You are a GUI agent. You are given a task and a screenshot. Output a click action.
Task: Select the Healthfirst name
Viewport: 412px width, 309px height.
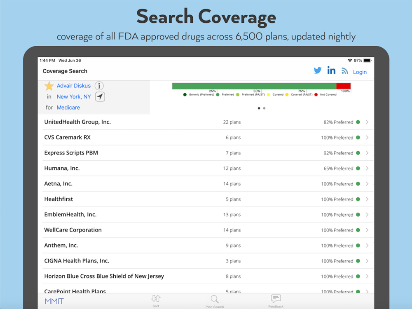[x=59, y=199]
